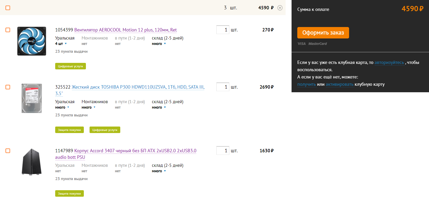Screen dimensions: 429x198
Task: Expand Монтажников много dropdown for TOSHIBA drive
Action: point(89,107)
